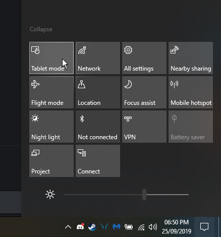Open the Project display options tile

[x=51, y=161]
